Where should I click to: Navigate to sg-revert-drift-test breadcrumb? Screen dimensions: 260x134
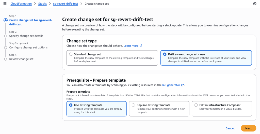pos(66,4)
